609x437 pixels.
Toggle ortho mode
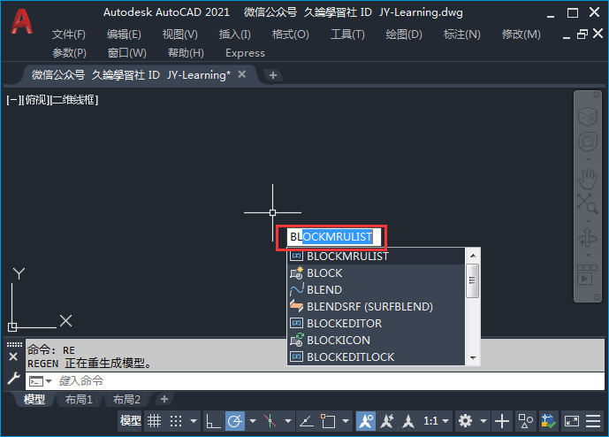pyautogui.click(x=213, y=421)
